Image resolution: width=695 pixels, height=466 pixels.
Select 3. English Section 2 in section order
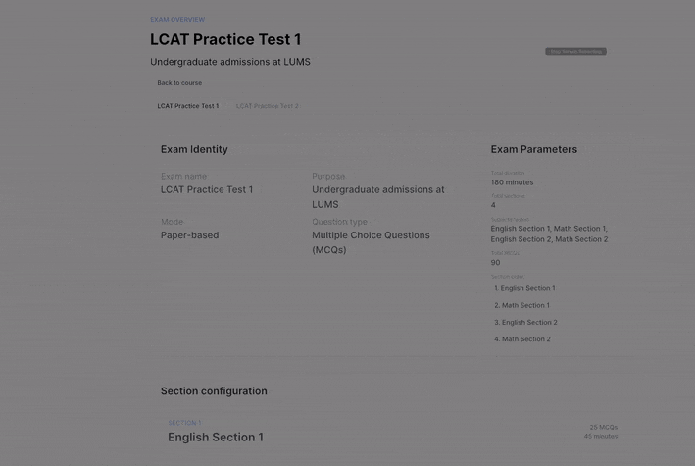(x=525, y=323)
